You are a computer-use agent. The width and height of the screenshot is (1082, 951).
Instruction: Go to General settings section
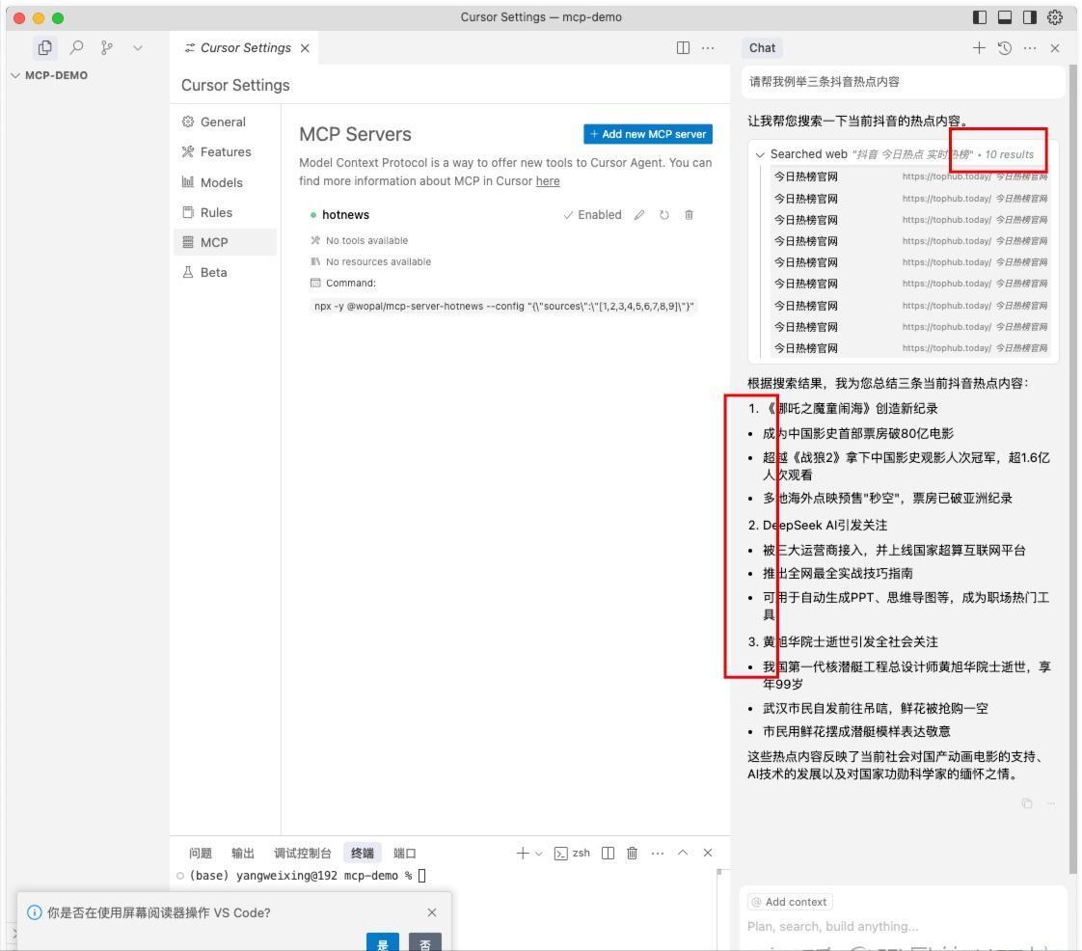[x=225, y=122]
